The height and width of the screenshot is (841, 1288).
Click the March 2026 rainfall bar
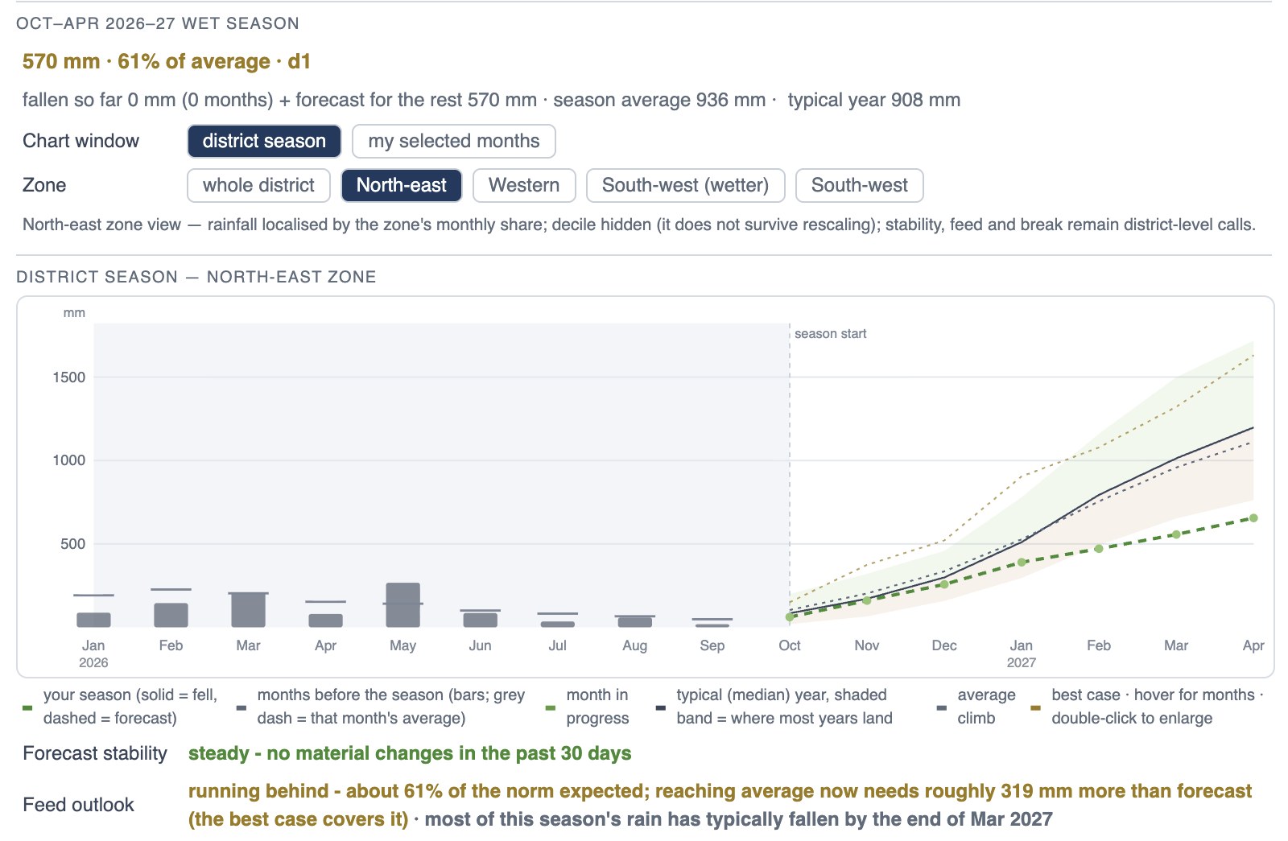(x=248, y=610)
